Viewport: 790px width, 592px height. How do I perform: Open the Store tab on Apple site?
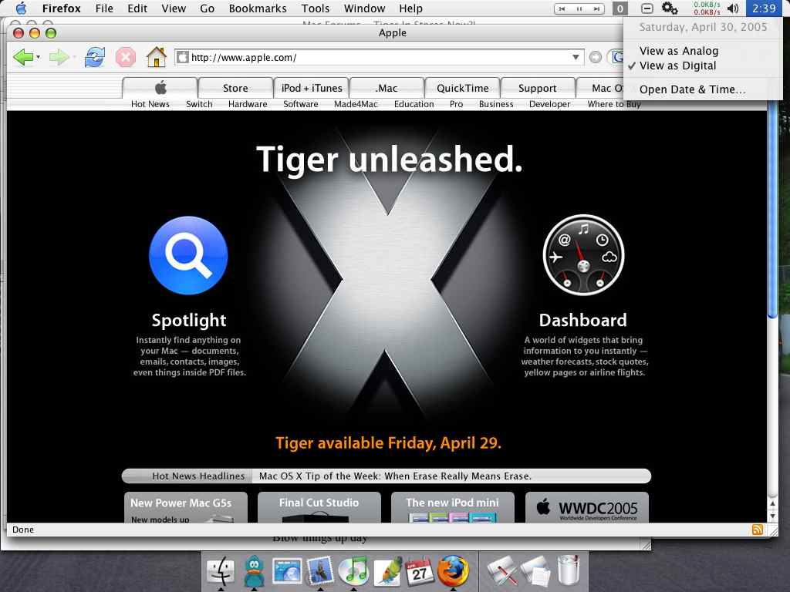click(235, 88)
